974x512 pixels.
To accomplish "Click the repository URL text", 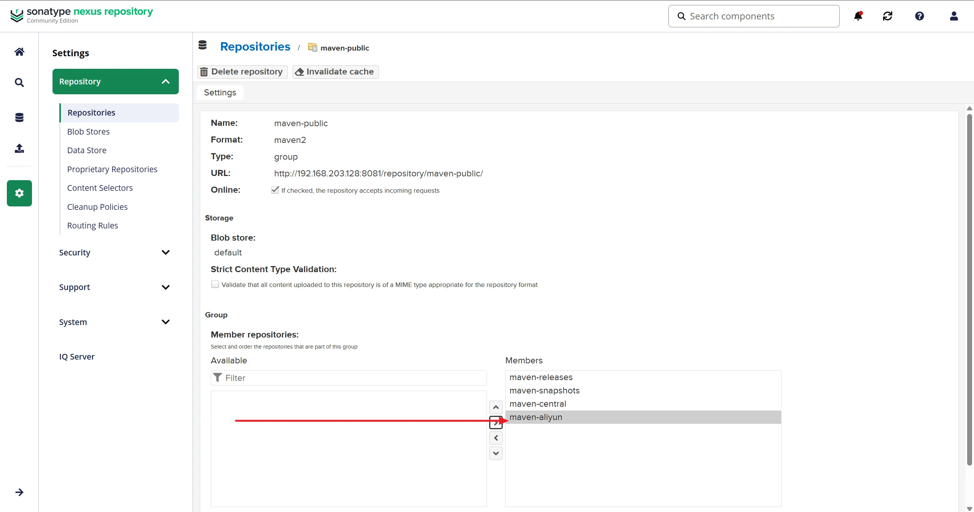I will [378, 173].
